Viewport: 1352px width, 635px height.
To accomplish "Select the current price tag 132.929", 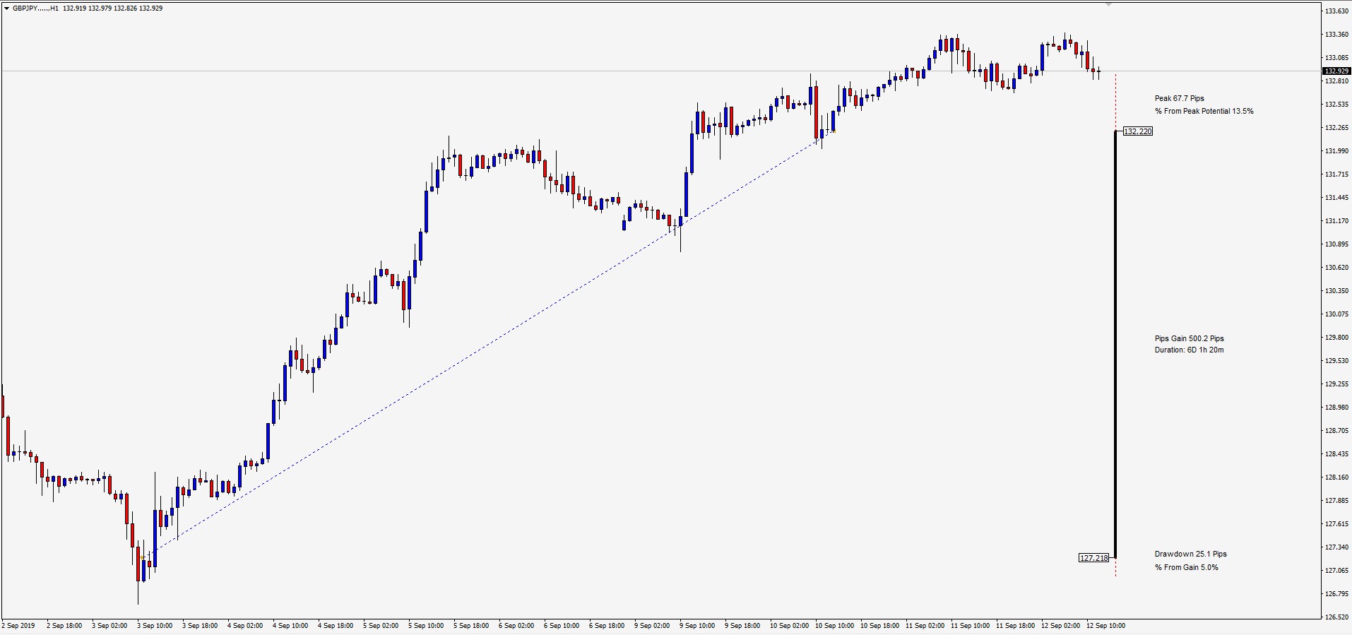I will click(1336, 71).
